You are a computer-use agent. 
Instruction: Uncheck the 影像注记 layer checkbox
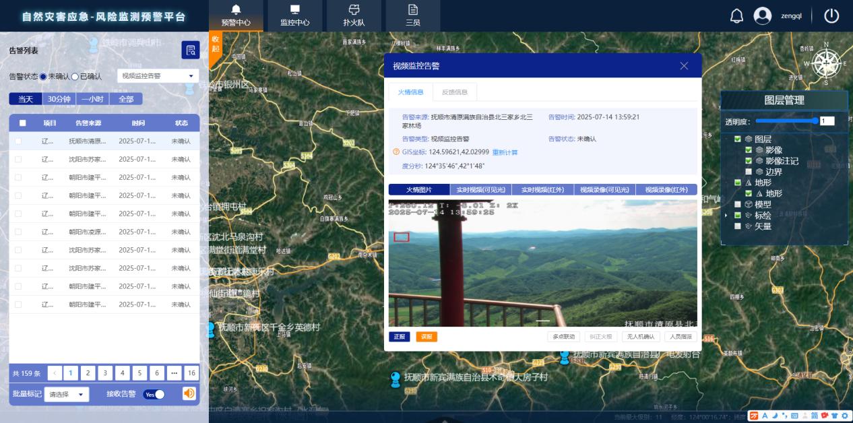pyautogui.click(x=749, y=161)
